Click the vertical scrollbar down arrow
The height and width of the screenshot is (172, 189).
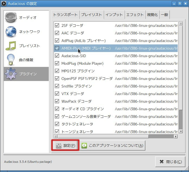(181, 131)
